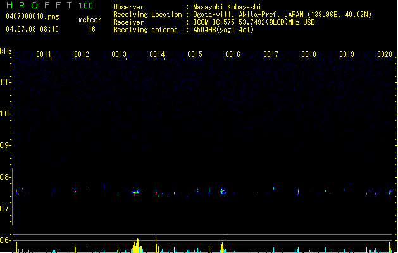The image size is (398, 253).
Task: Select the filename 0407080810.png
Action: (x=32, y=16)
